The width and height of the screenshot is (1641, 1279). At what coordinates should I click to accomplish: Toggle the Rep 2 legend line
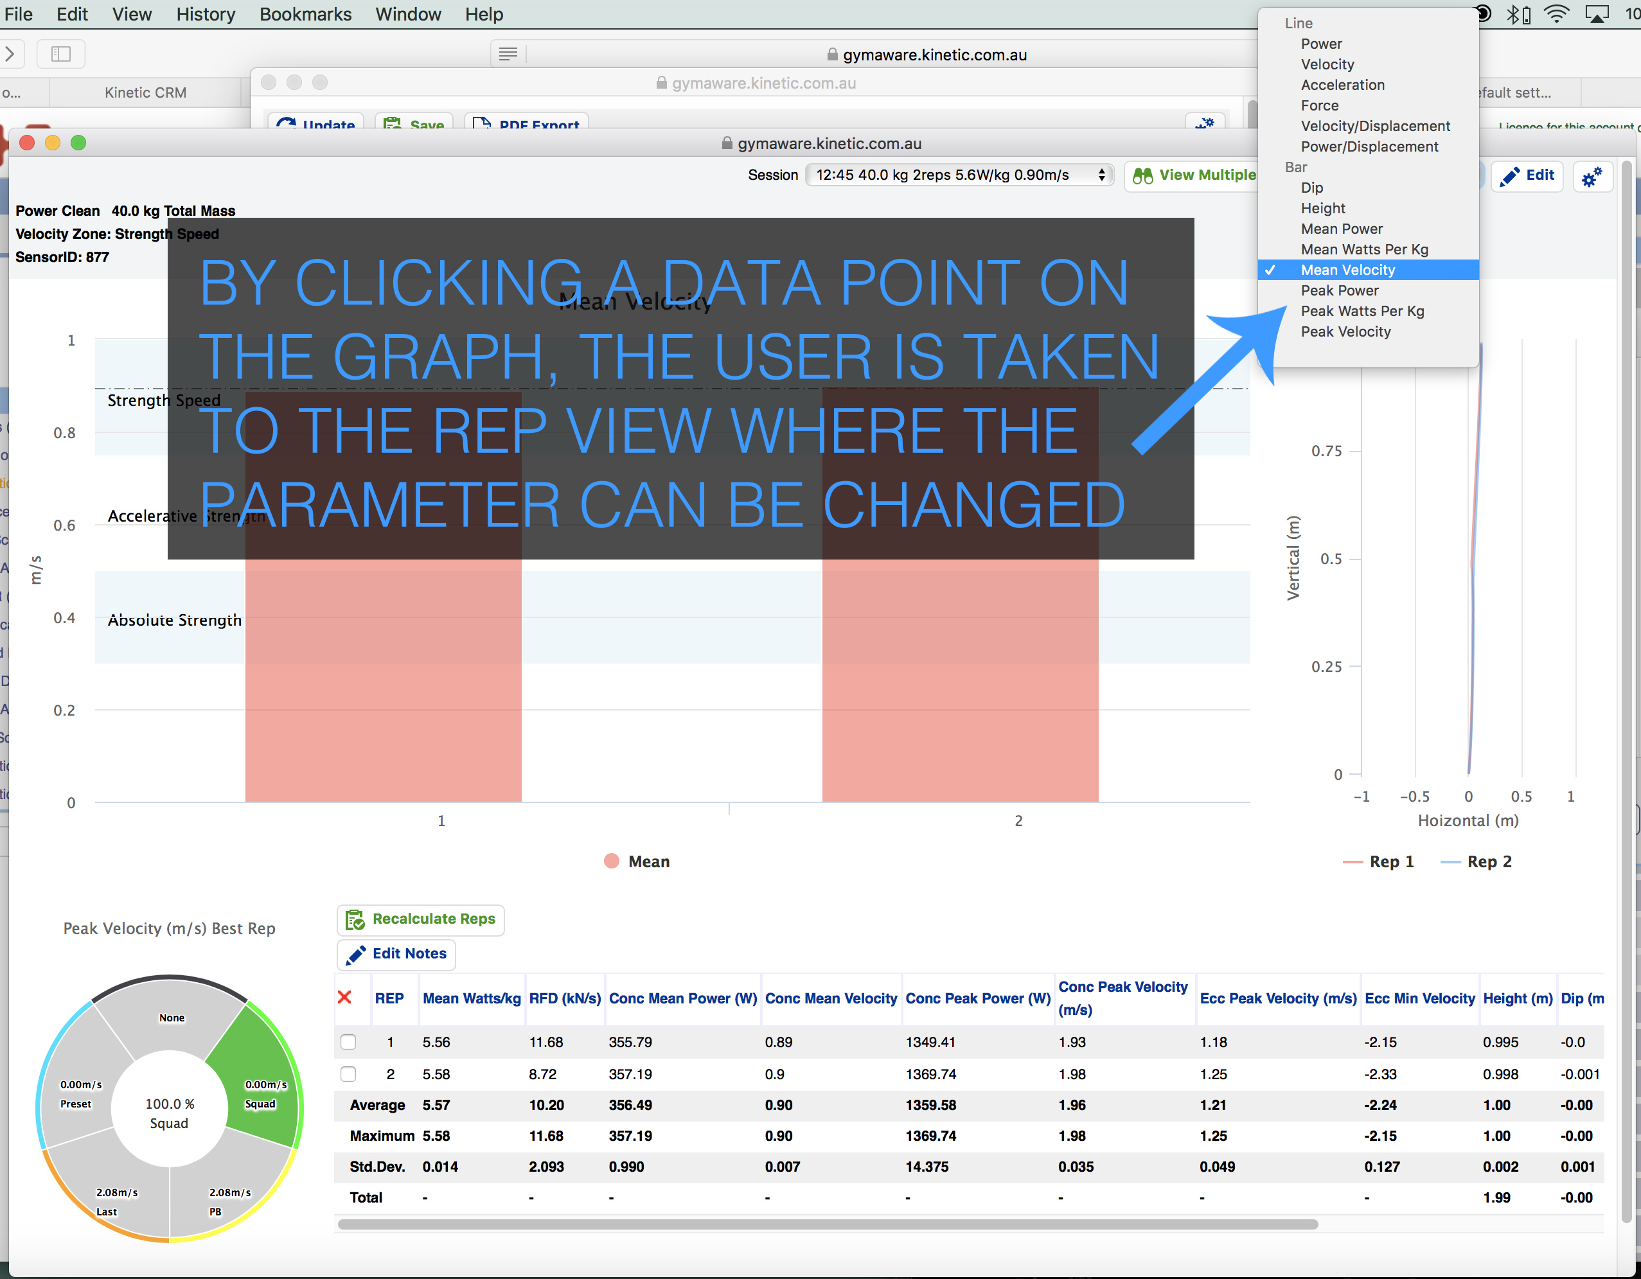point(1476,861)
